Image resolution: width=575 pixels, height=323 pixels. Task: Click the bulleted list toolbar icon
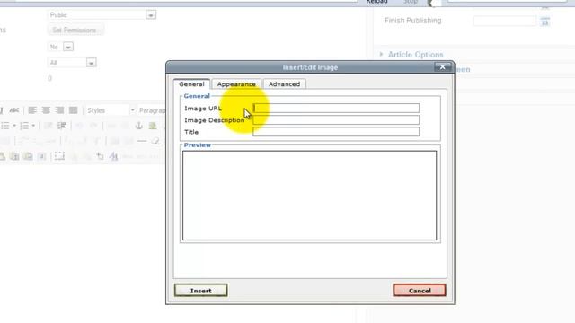pyautogui.click(x=5, y=126)
